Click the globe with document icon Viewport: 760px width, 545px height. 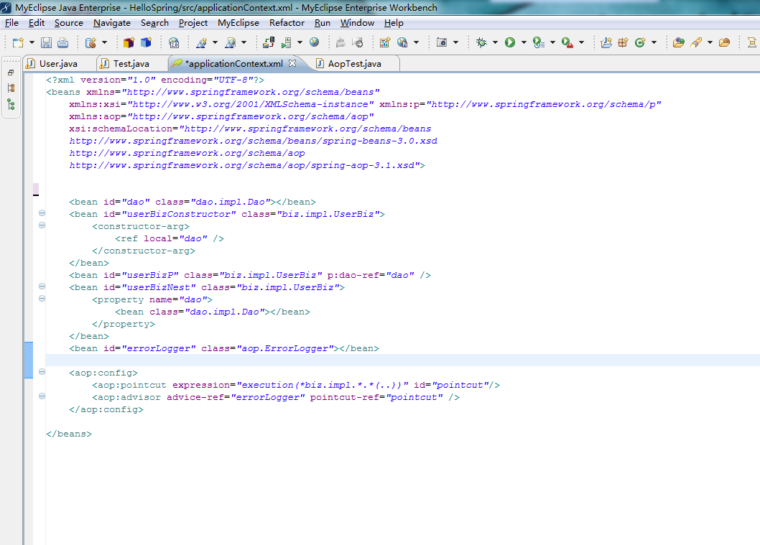(402, 42)
